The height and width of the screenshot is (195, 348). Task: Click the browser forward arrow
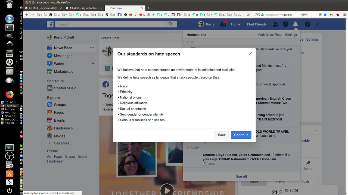click(33, 15)
